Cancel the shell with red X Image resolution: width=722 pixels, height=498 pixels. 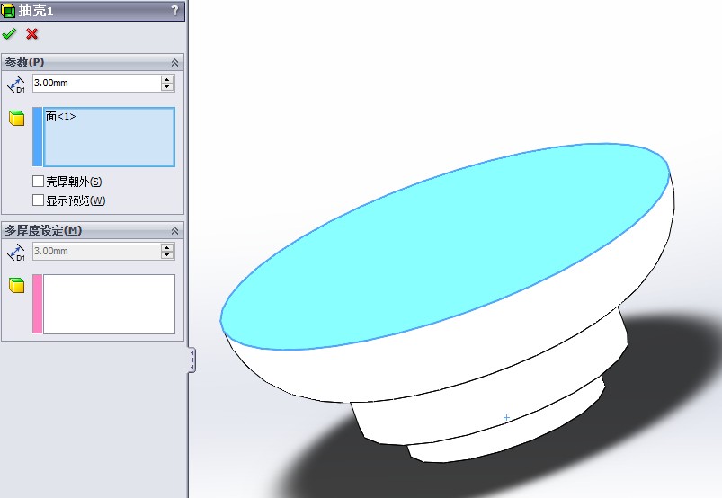coord(31,33)
